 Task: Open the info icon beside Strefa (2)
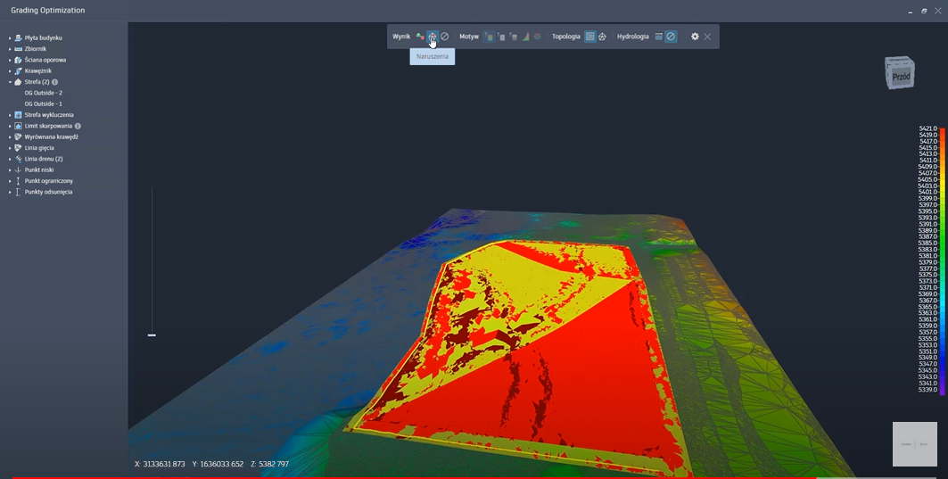coord(55,82)
